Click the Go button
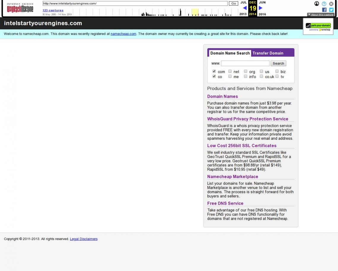 pyautogui.click(x=233, y=4)
